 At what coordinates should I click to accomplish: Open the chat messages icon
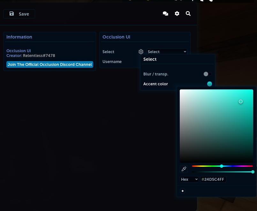pyautogui.click(x=165, y=14)
